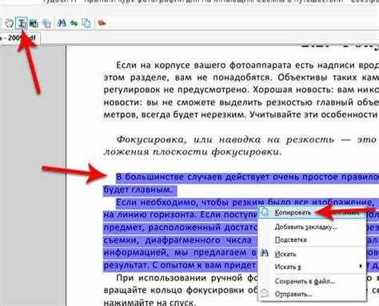Choose Добавить закладку... in the context menu
Image resolution: width=379 pixels, height=306 pixels.
[x=312, y=227]
